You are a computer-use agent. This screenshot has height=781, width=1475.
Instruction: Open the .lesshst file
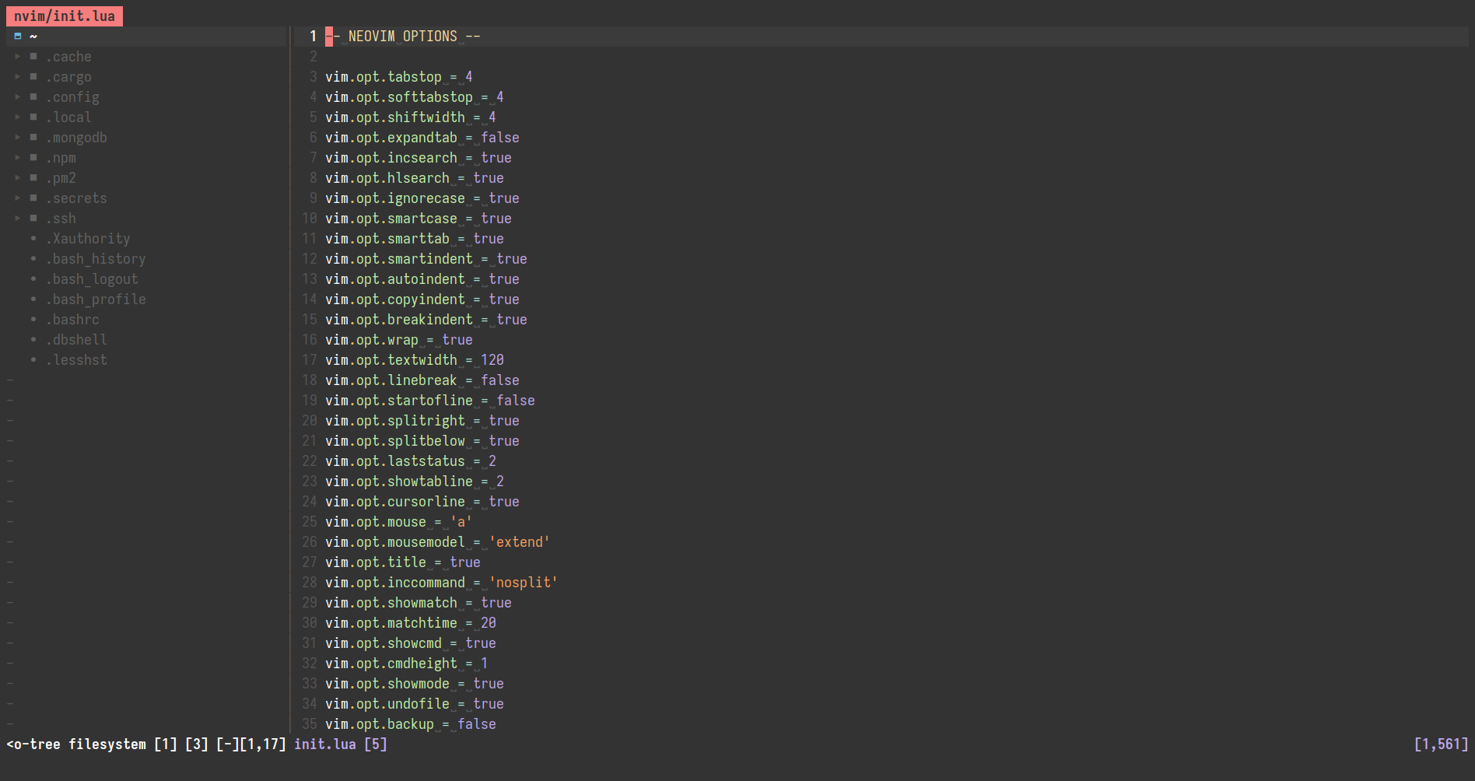[x=76, y=359]
